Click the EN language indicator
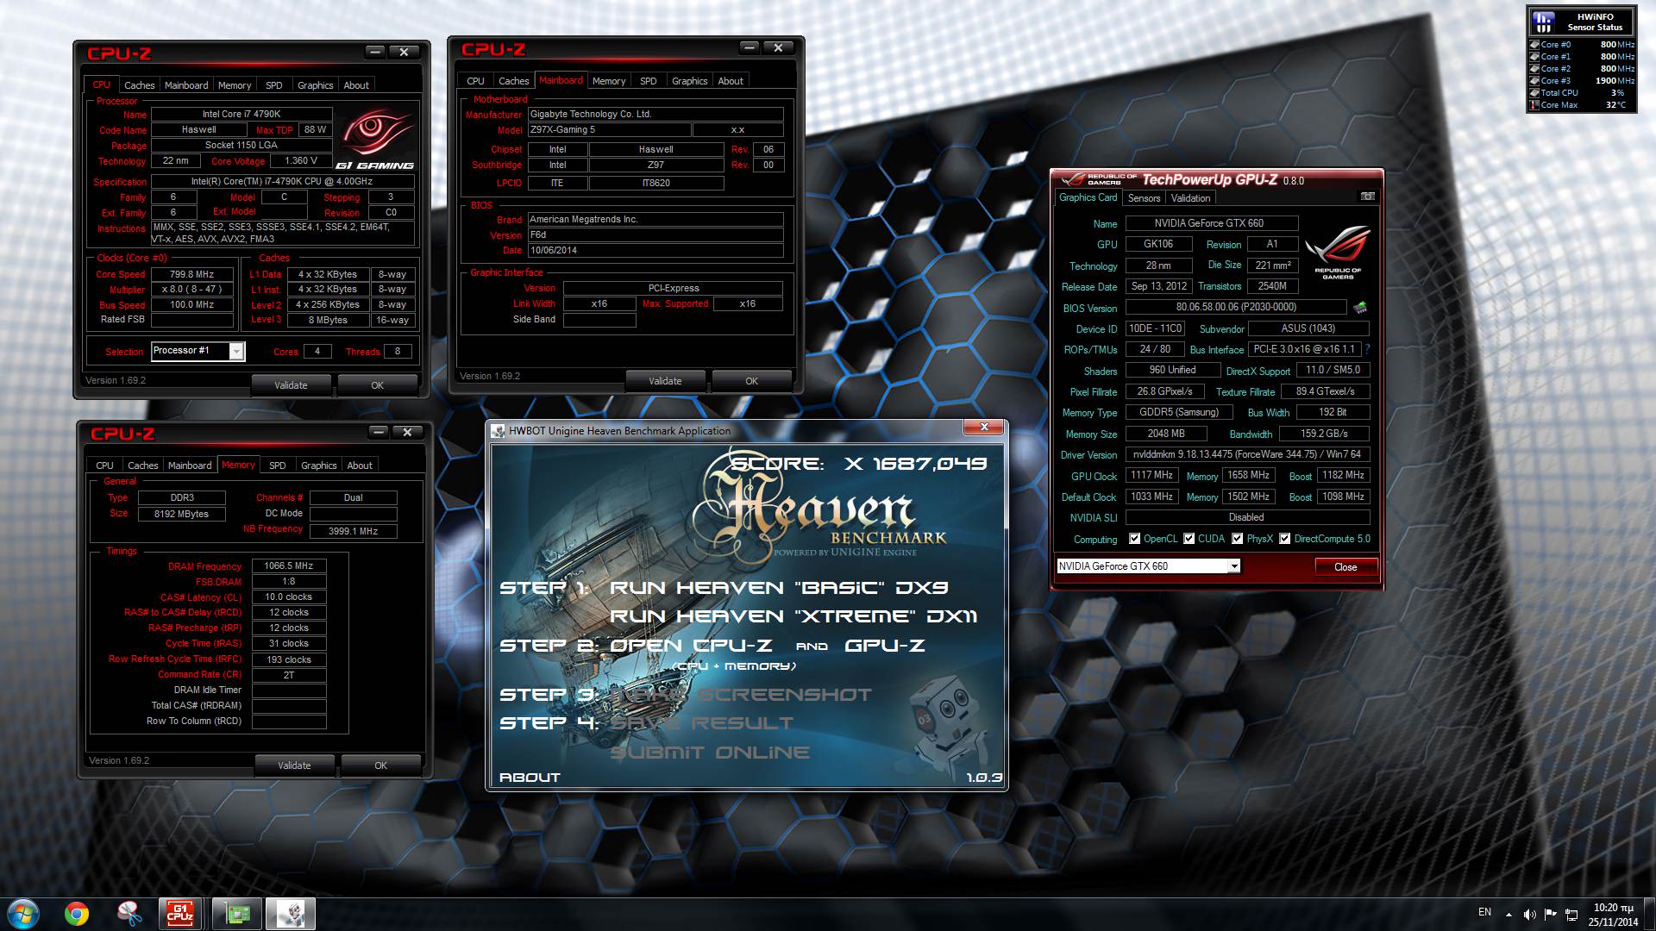 click(x=1484, y=912)
